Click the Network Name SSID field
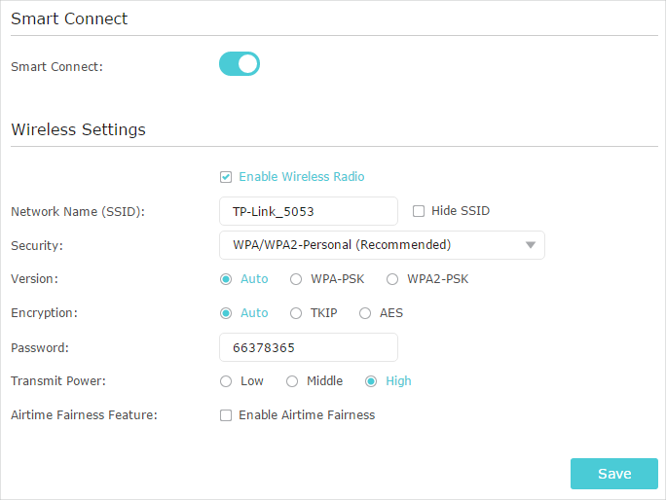Viewport: 666px width, 500px height. [309, 211]
